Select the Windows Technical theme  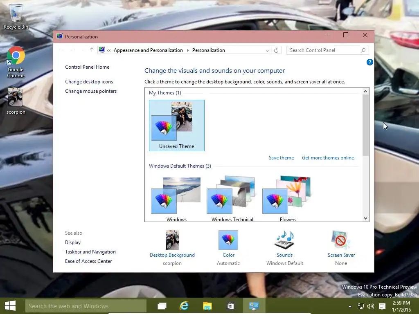pyautogui.click(x=232, y=199)
